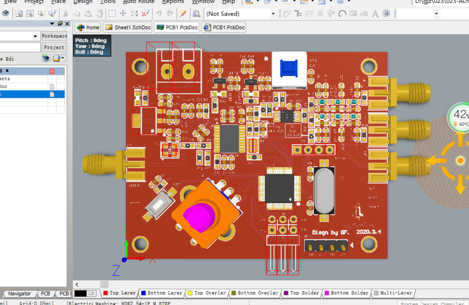Image resolution: width=469 pixels, height=305 pixels.
Task: Open the View menu
Action: pyautogui.click(x=11, y=2)
